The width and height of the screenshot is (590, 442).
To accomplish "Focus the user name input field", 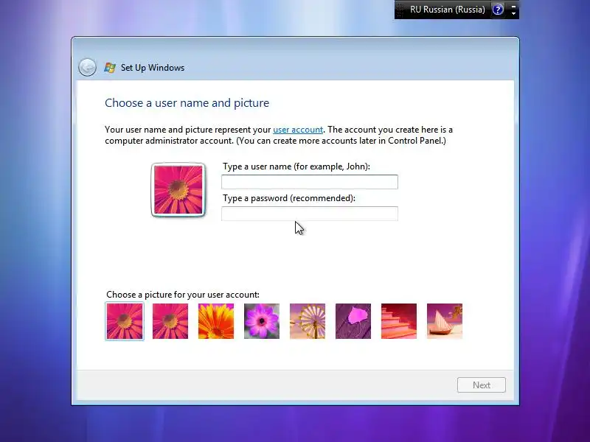I will [x=309, y=182].
